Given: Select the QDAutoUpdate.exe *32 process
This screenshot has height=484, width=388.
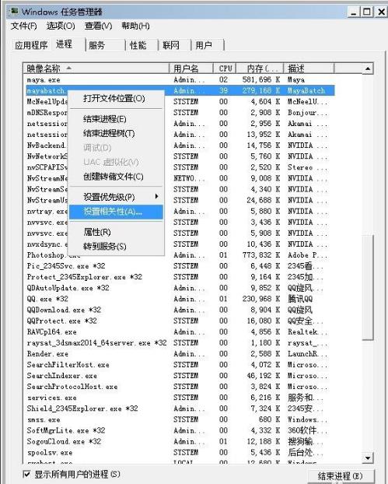Looking at the screenshot, I should pos(179,288).
